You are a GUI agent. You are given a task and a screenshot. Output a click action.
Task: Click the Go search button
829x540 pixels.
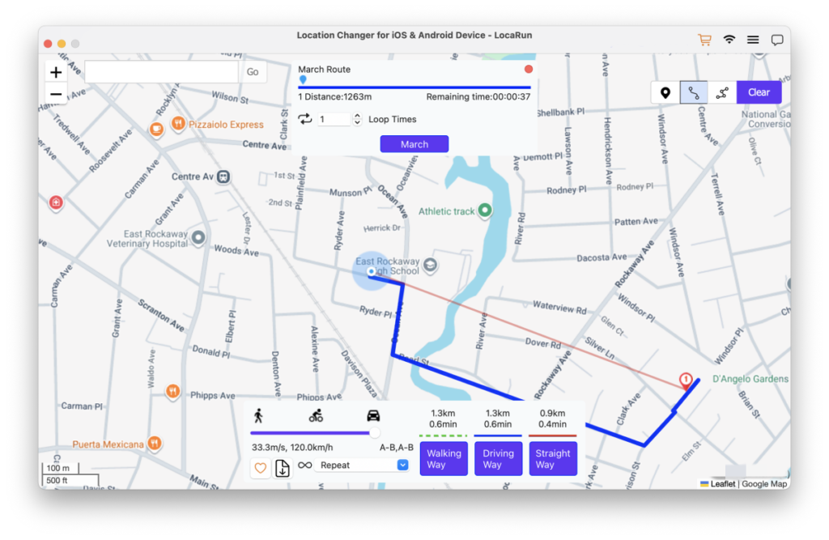pyautogui.click(x=253, y=72)
